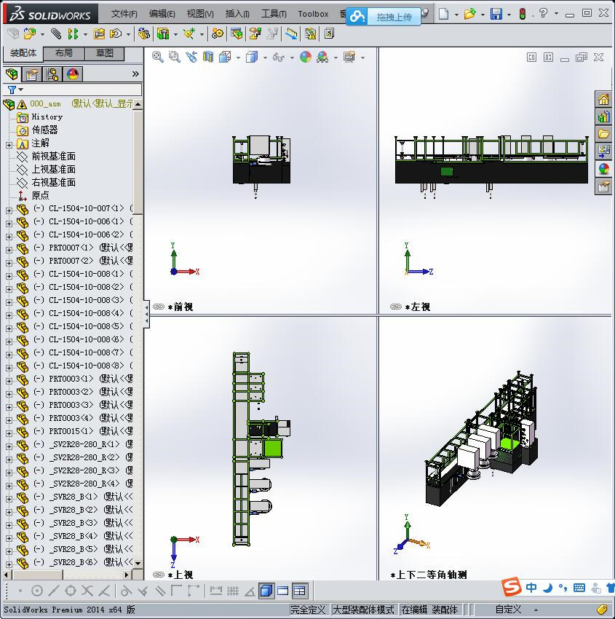Toggle the four-view layout button
The width and height of the screenshot is (615, 619).
click(x=300, y=591)
